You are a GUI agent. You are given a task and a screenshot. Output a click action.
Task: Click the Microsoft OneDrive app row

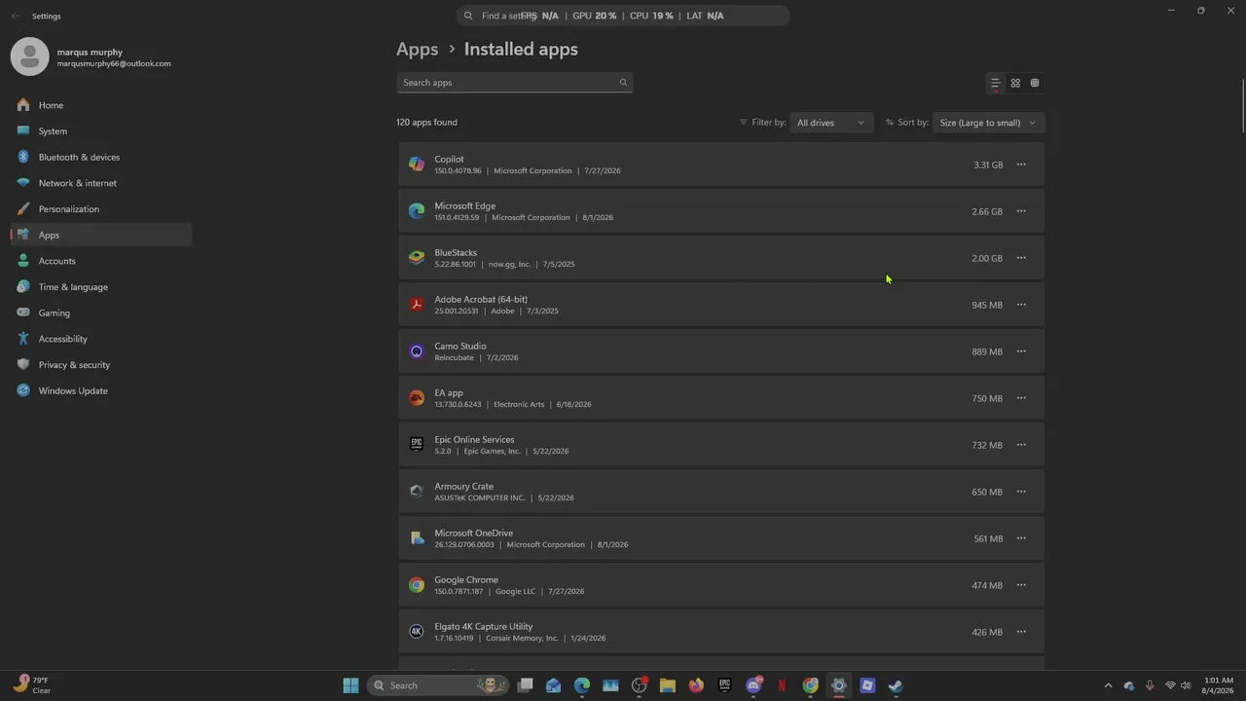pos(721,538)
